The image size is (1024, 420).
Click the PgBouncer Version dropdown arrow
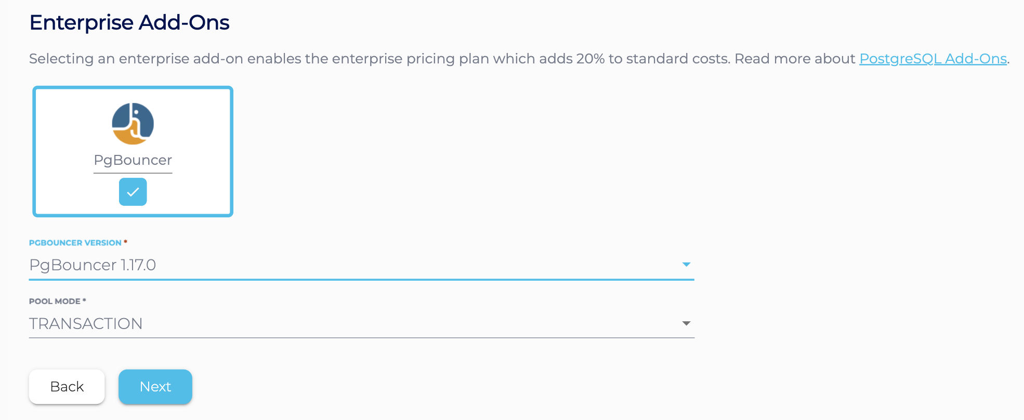click(x=686, y=265)
